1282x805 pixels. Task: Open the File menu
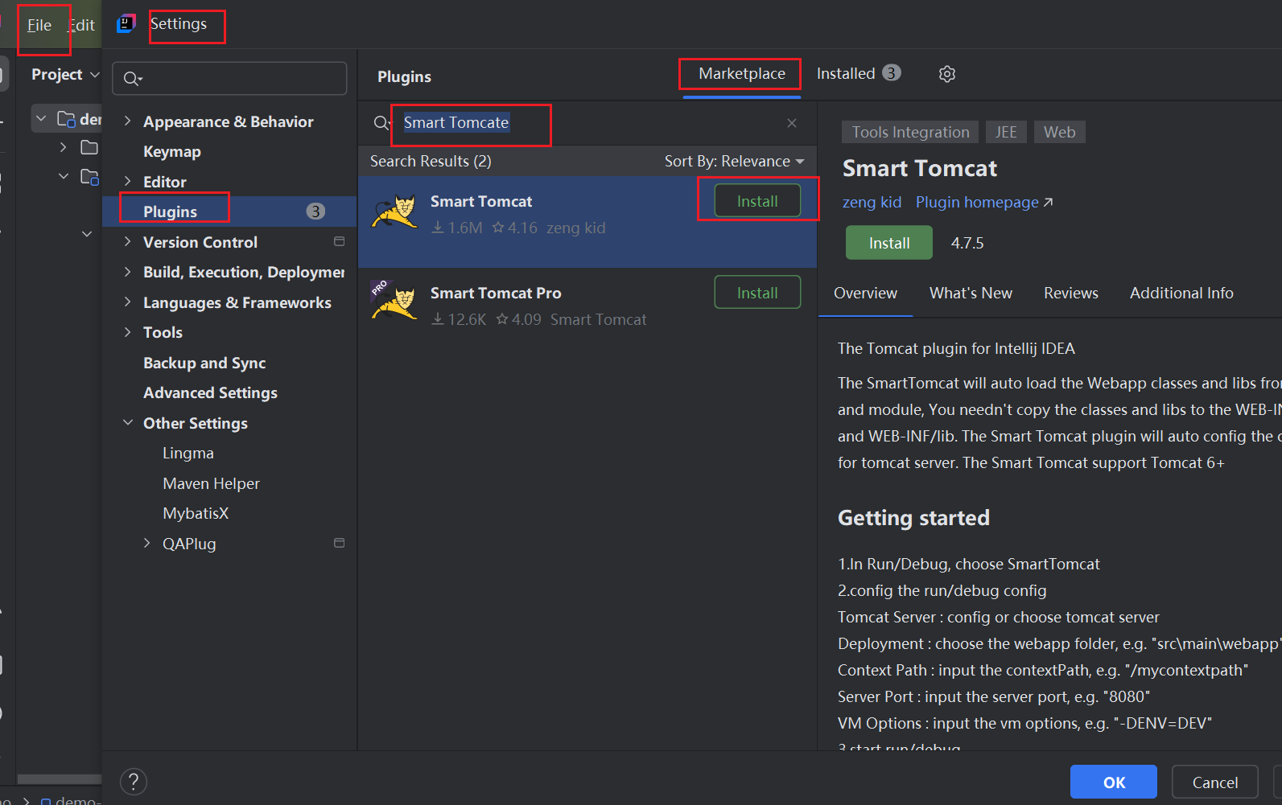click(39, 25)
